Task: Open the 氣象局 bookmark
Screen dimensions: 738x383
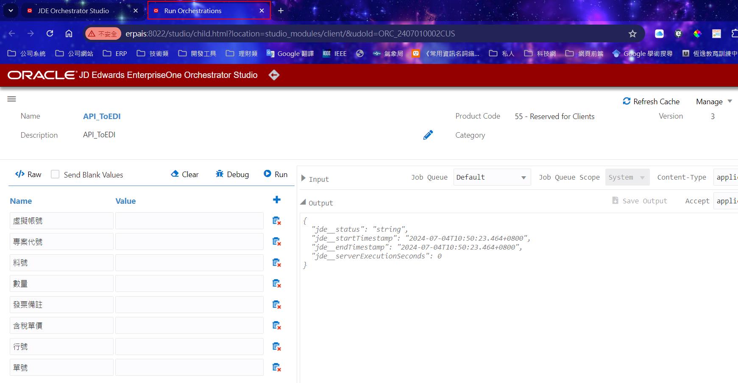Action: [388, 53]
